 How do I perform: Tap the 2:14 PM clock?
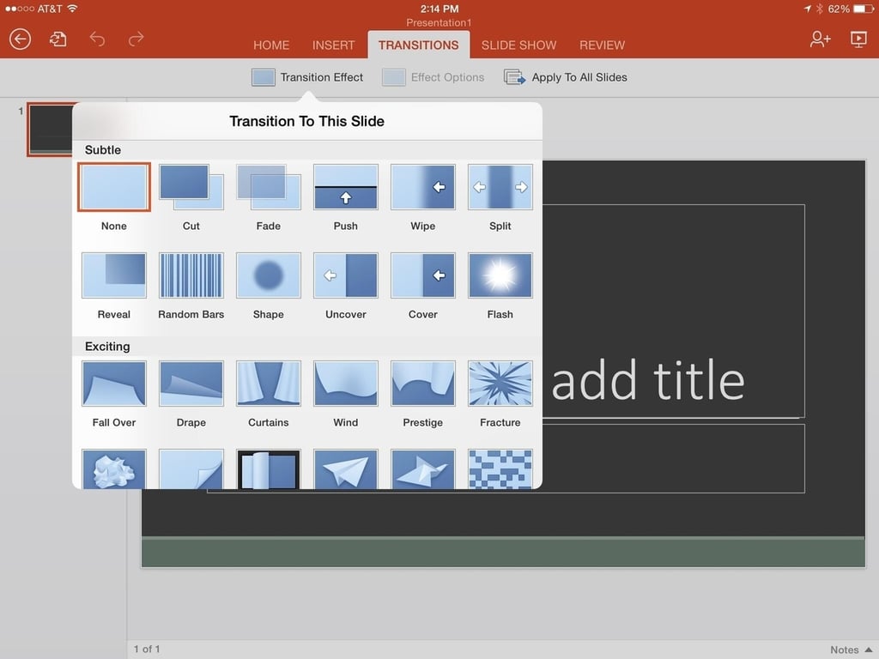(439, 9)
